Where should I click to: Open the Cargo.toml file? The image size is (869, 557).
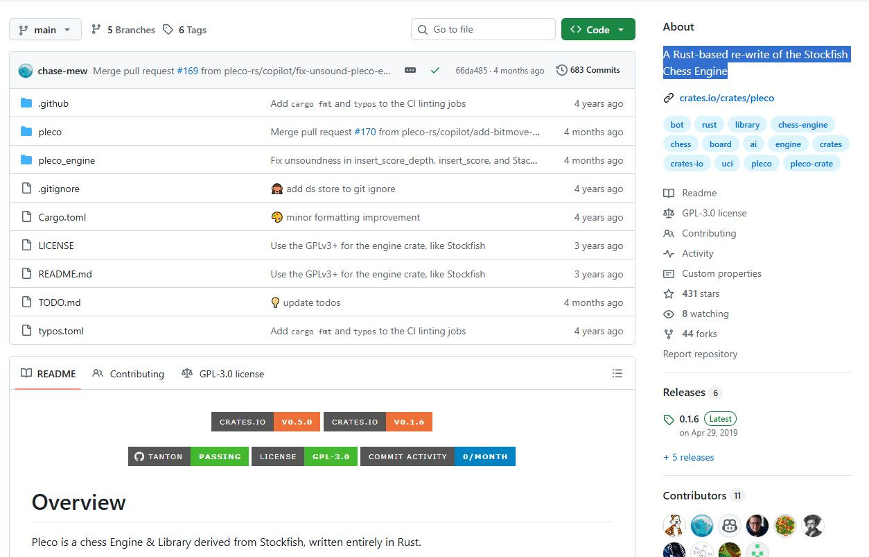point(62,217)
